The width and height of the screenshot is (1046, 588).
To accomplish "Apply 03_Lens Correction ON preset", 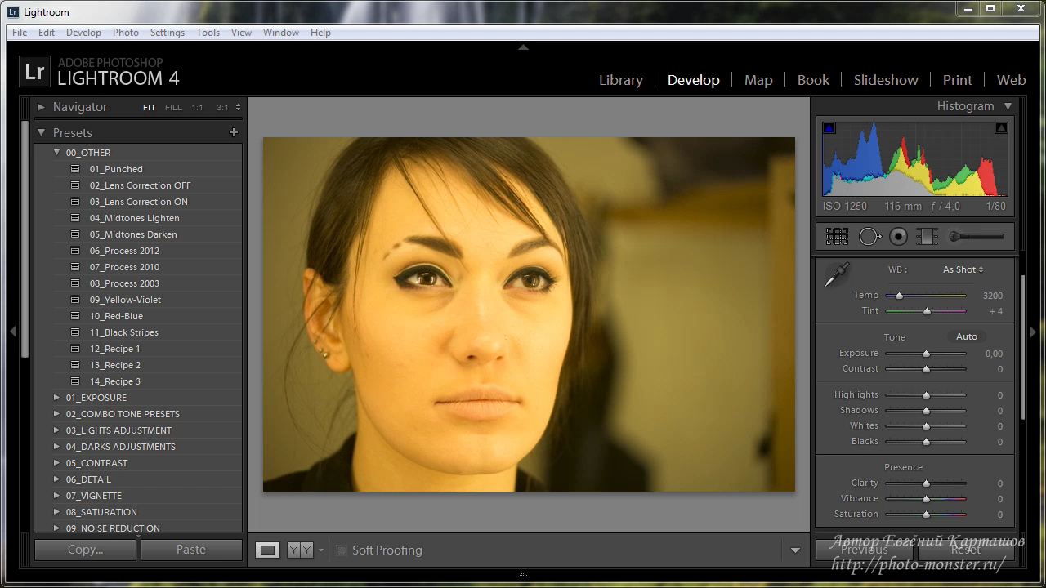I will pos(138,202).
